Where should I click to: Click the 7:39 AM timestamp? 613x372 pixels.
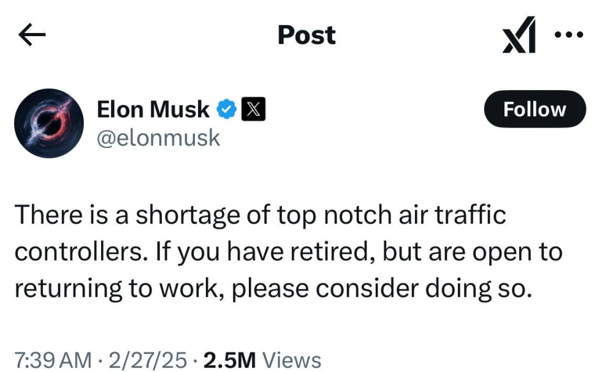(53, 360)
